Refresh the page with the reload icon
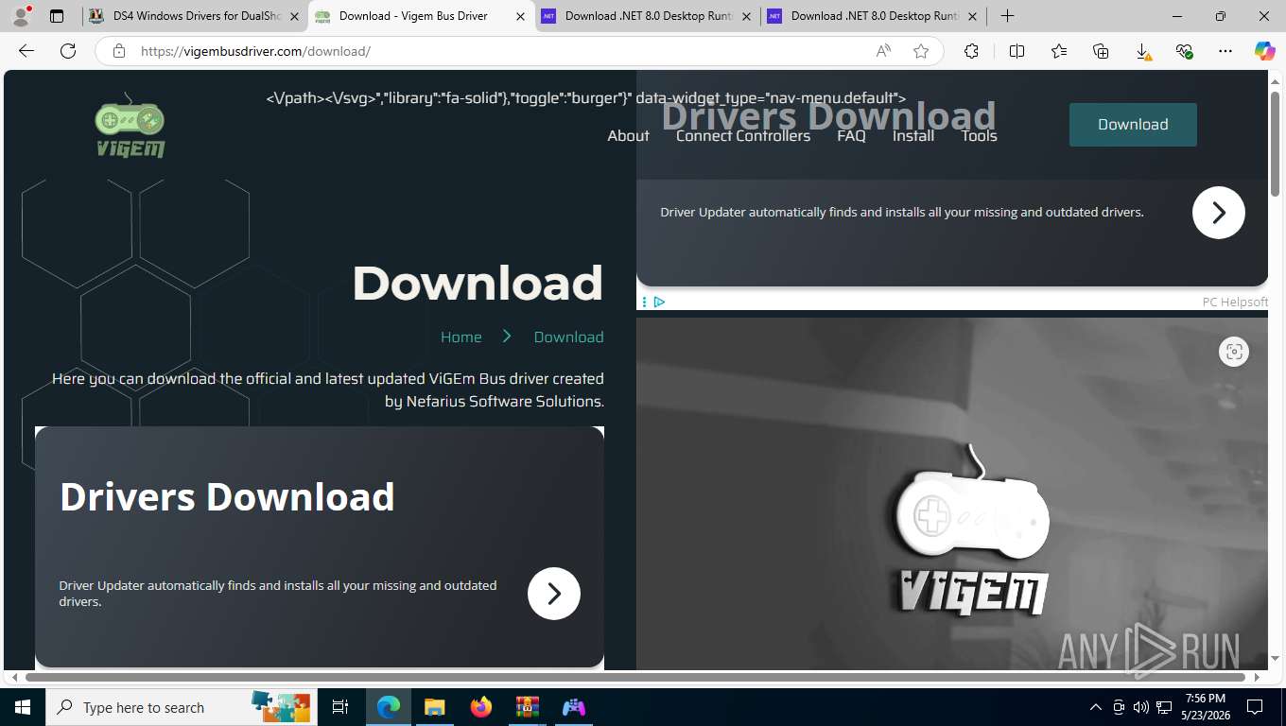This screenshot has width=1286, height=726. [x=68, y=51]
